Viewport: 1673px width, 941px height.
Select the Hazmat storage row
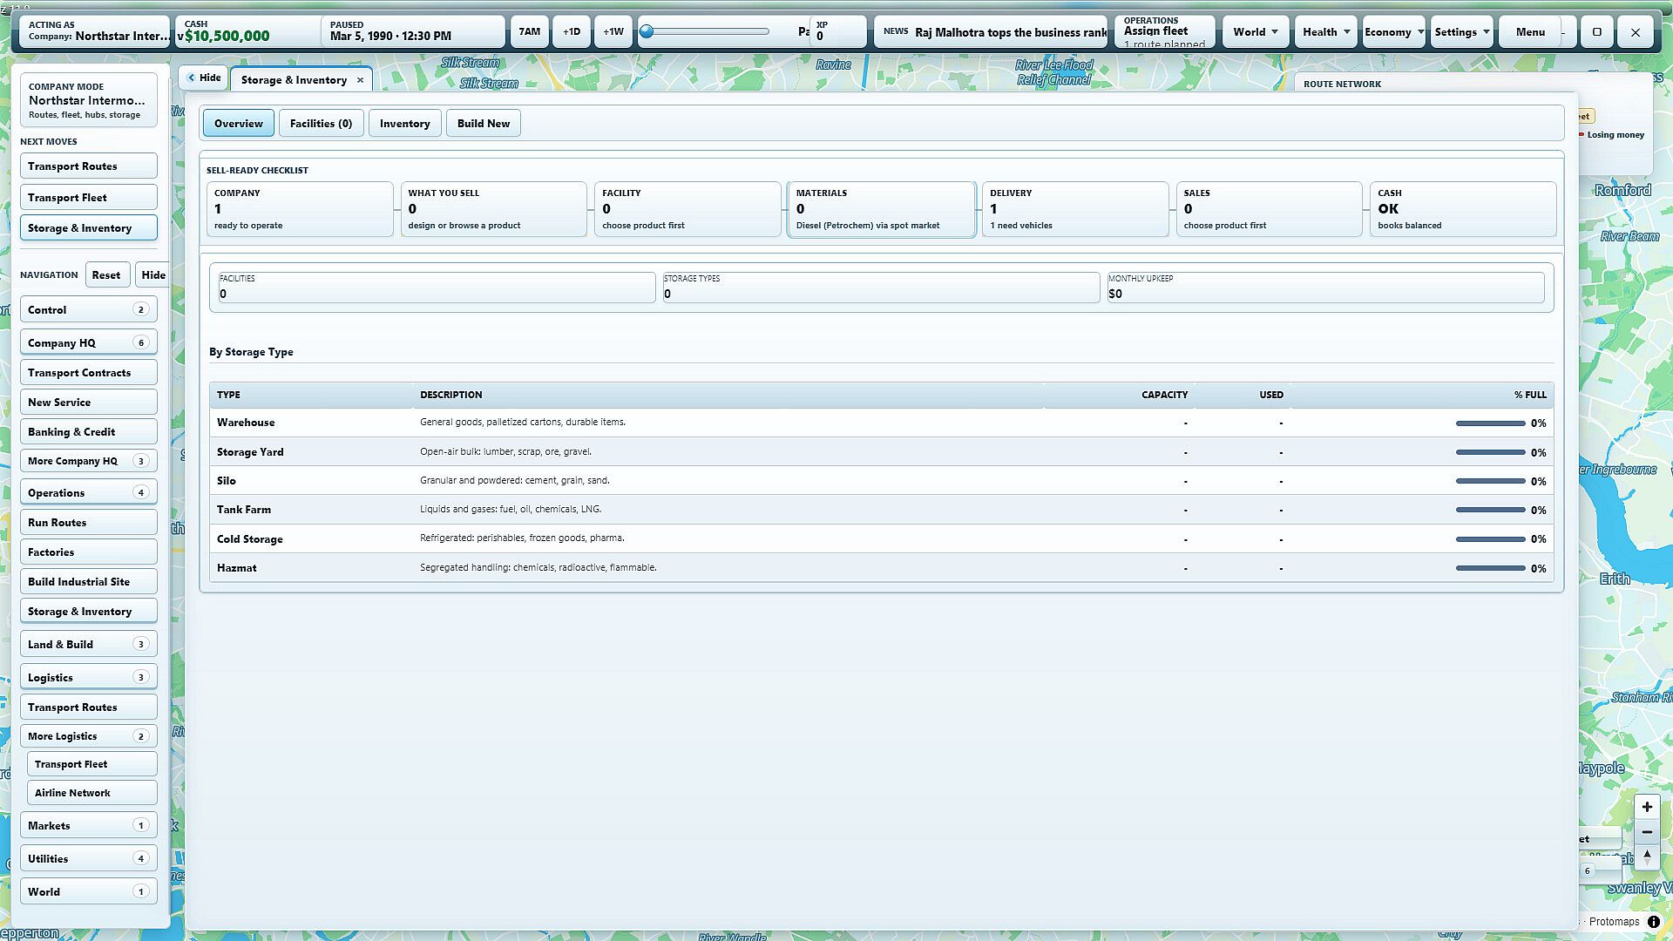(881, 568)
